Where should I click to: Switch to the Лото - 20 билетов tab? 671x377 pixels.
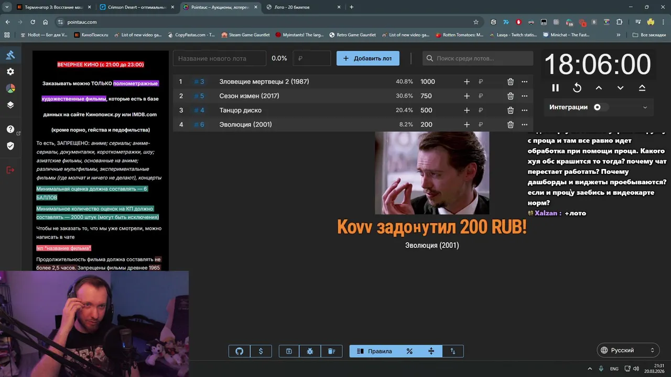click(x=304, y=7)
